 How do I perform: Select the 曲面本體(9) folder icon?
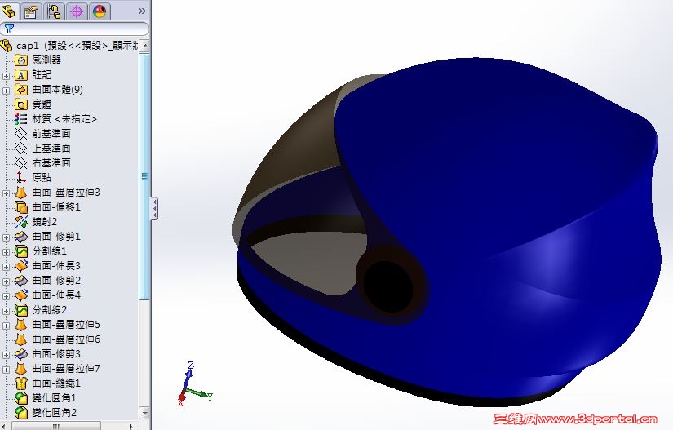tap(21, 90)
